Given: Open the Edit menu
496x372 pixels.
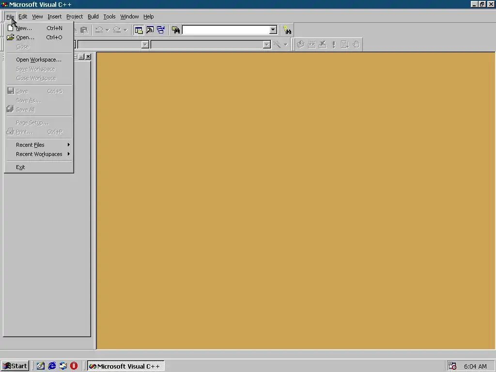Looking at the screenshot, I should pos(23,16).
